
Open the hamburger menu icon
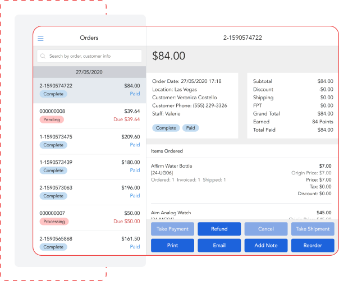pyautogui.click(x=40, y=39)
